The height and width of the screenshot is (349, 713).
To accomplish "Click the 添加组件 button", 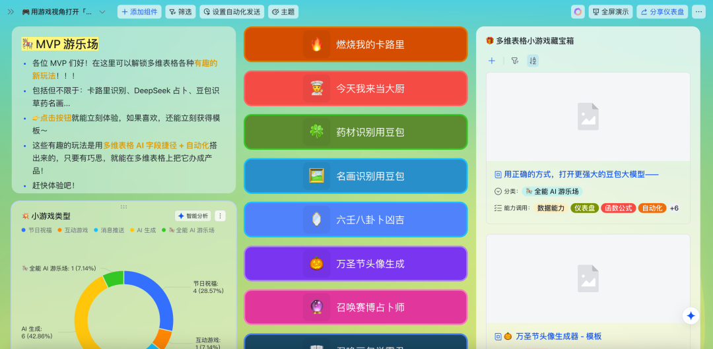I will click(139, 12).
